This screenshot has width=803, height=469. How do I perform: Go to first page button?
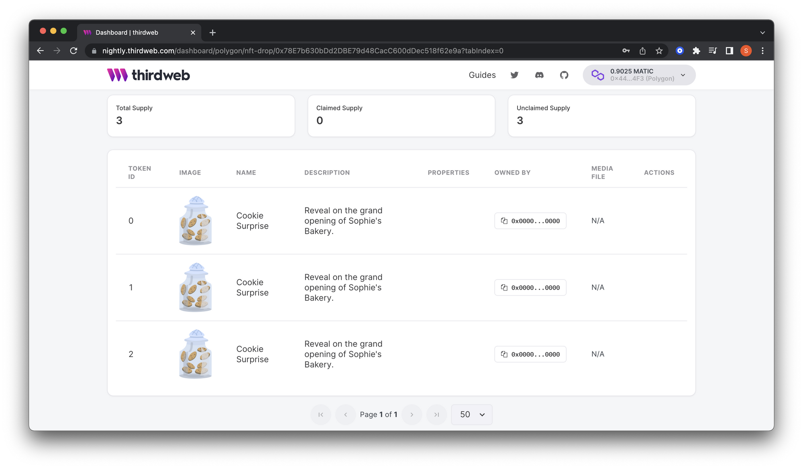coord(321,414)
